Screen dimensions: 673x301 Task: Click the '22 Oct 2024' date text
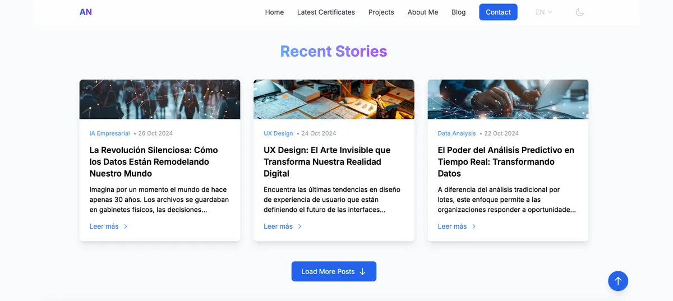click(501, 133)
